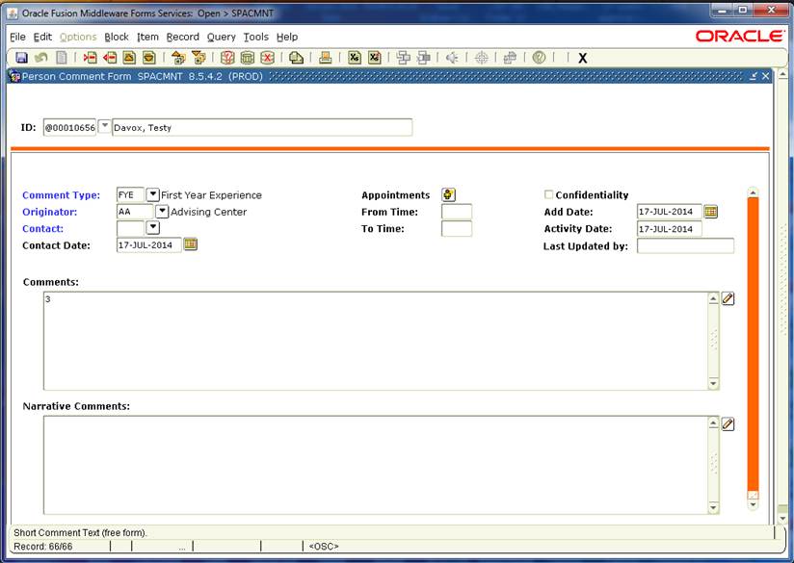Click the online help question mark icon
794x563 pixels.
click(x=539, y=58)
